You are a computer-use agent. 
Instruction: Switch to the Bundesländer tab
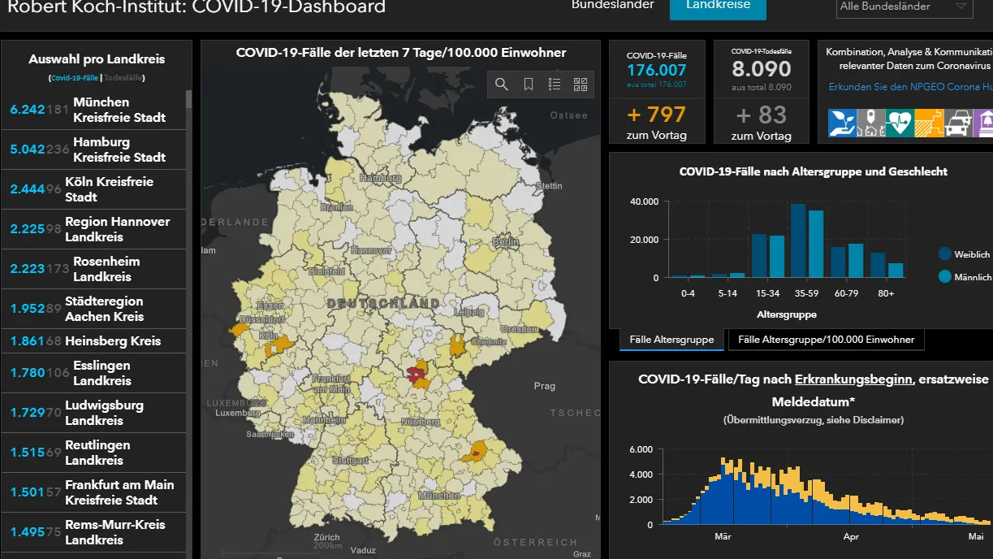tap(613, 6)
